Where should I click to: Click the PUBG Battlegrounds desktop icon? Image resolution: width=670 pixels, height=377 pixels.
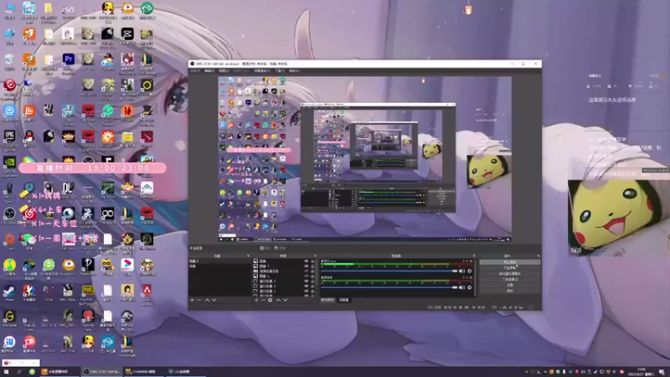click(x=88, y=291)
